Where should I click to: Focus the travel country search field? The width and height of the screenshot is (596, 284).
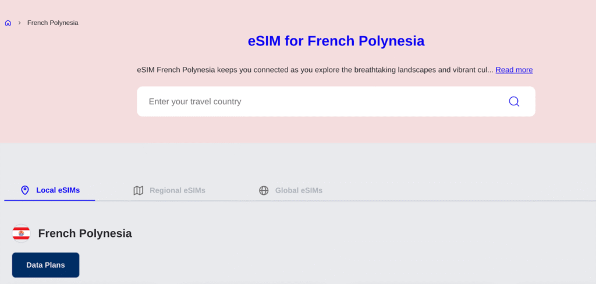coord(320,102)
